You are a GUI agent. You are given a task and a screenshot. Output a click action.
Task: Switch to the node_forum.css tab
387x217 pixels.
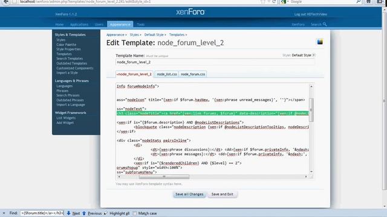(193, 74)
